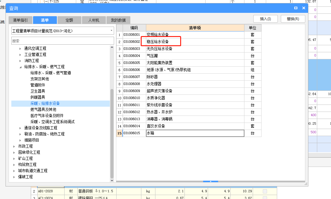Click the 清单项 column header
This screenshot has width=331, height=199.
coord(195,28)
